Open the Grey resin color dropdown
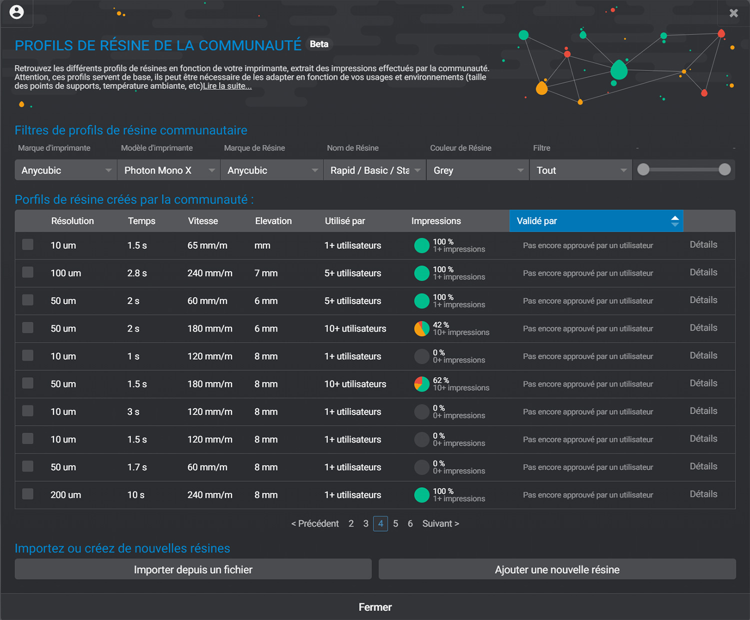The height and width of the screenshot is (620, 750). coord(478,170)
